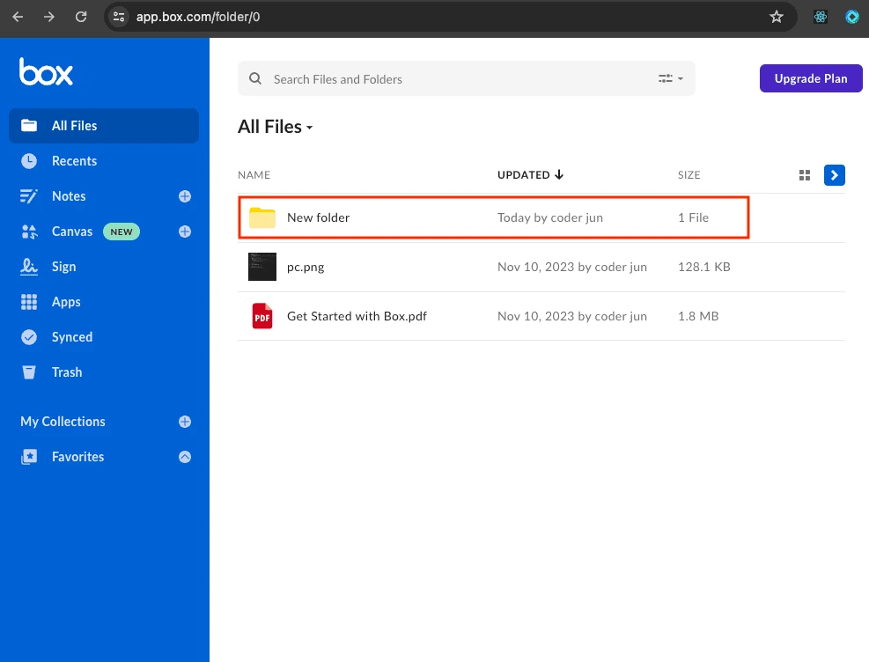Open Recents in sidebar
The height and width of the screenshot is (662, 869).
pyautogui.click(x=74, y=161)
